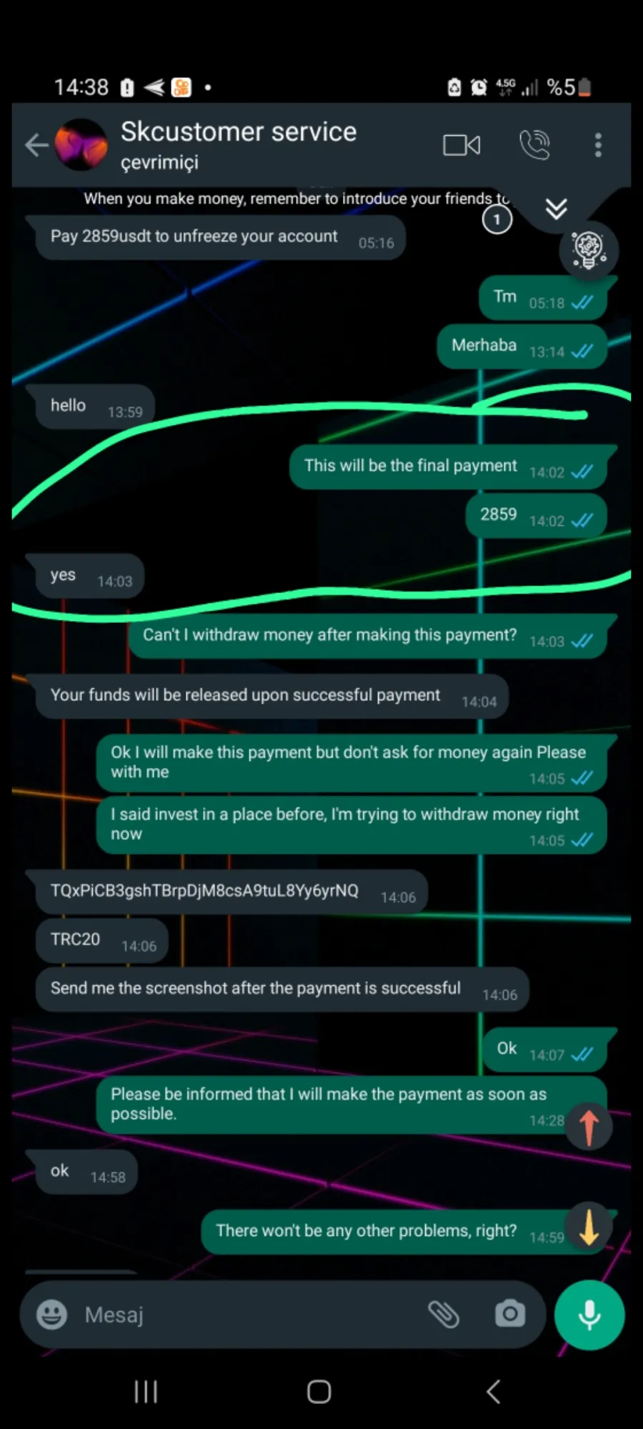Tap the yellow down arrow floating button

589,1225
